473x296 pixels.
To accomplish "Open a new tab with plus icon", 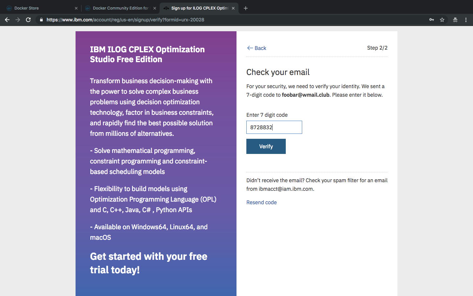I will coord(246,8).
